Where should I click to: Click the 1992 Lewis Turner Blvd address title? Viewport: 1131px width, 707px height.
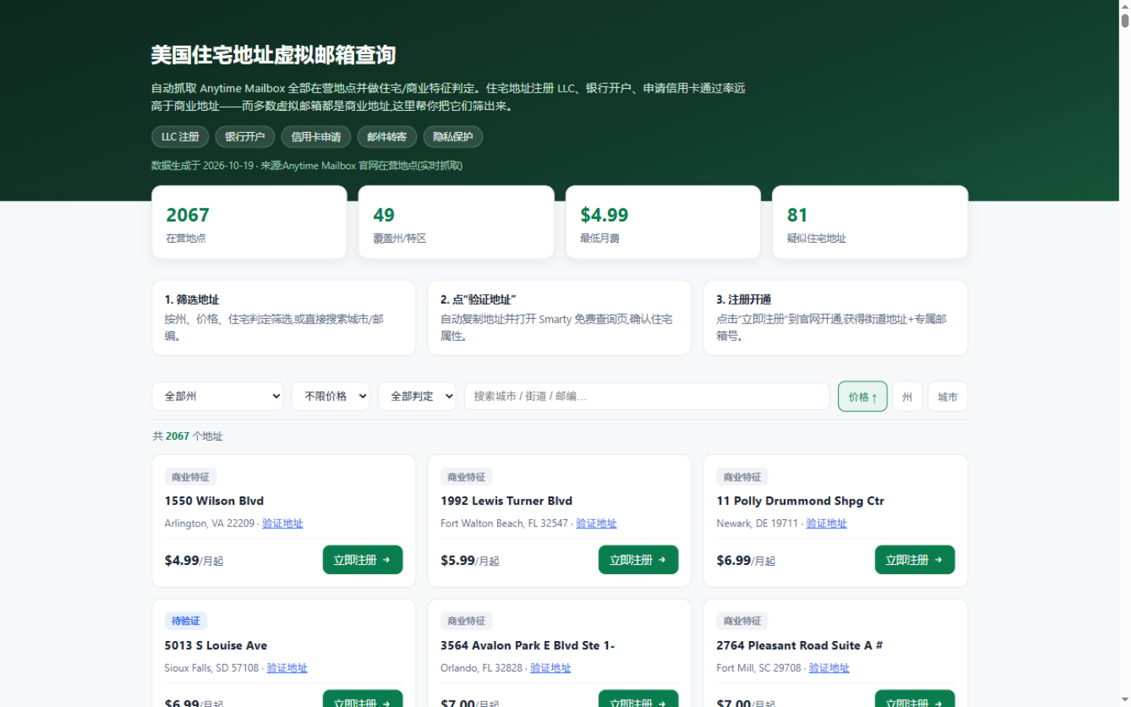507,501
